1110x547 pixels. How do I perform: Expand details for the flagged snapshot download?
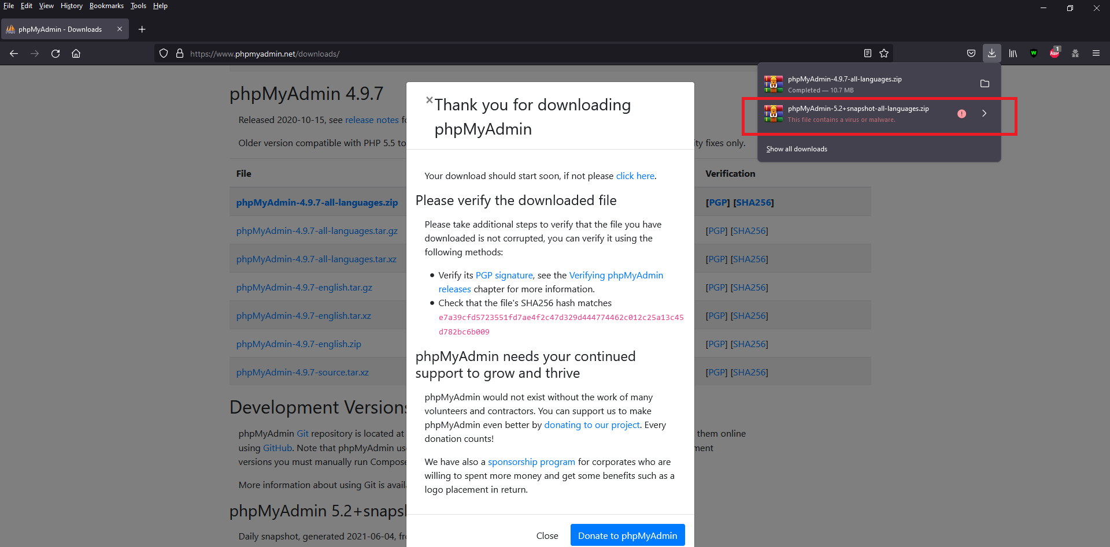(985, 114)
